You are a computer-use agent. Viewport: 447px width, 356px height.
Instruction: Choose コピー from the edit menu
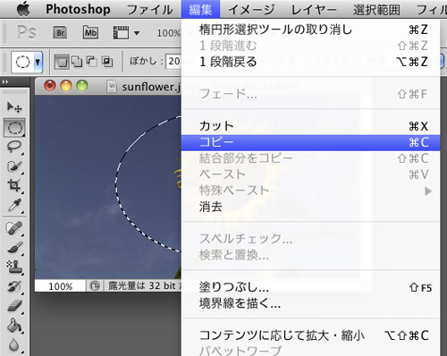(311, 142)
